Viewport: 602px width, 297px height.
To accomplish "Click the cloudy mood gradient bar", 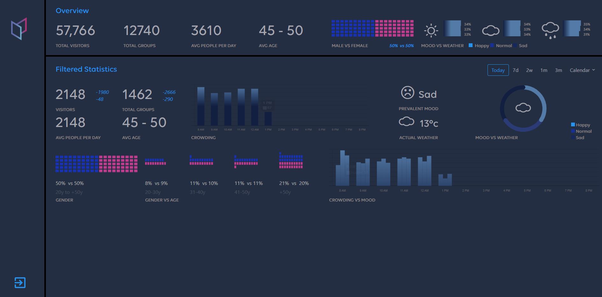I will coord(512,28).
